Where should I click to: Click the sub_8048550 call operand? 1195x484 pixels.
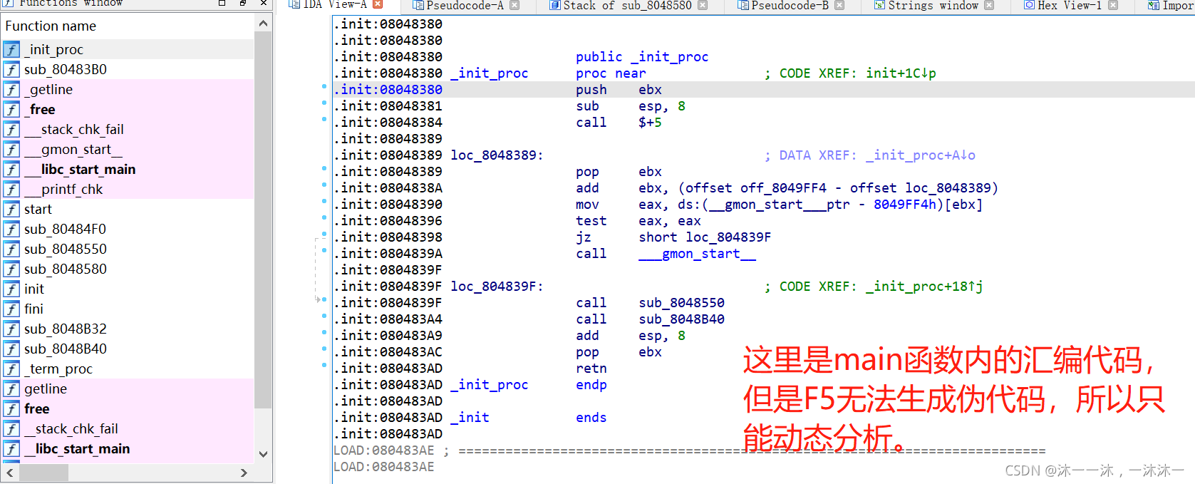point(681,303)
